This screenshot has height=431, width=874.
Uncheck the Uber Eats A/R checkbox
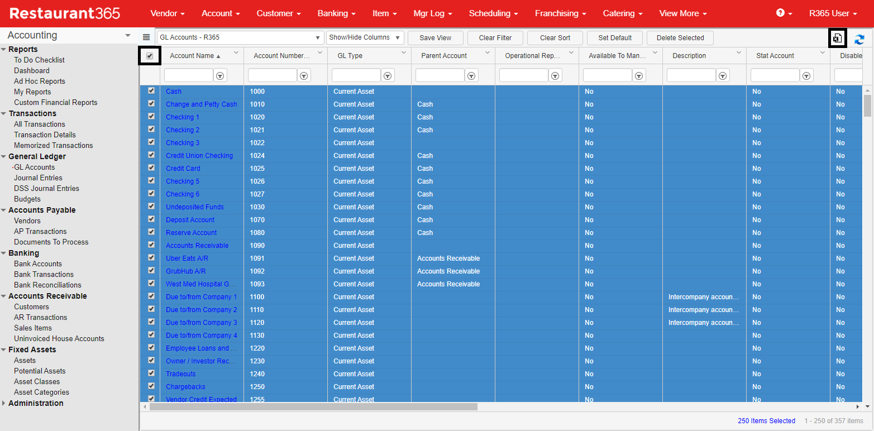(151, 257)
